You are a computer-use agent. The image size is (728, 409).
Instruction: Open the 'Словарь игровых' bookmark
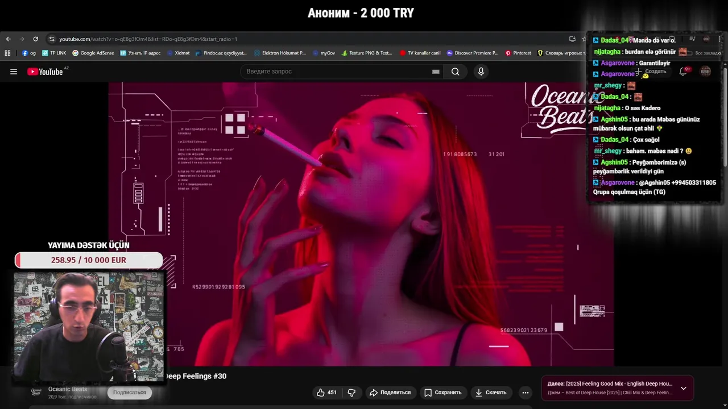pyautogui.click(x=561, y=53)
